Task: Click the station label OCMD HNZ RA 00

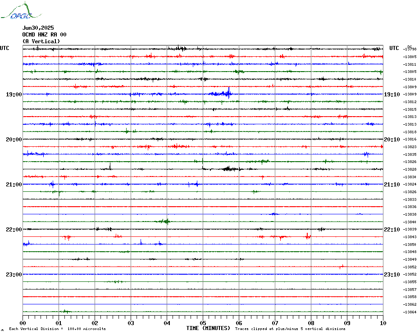Action: click(x=44, y=35)
